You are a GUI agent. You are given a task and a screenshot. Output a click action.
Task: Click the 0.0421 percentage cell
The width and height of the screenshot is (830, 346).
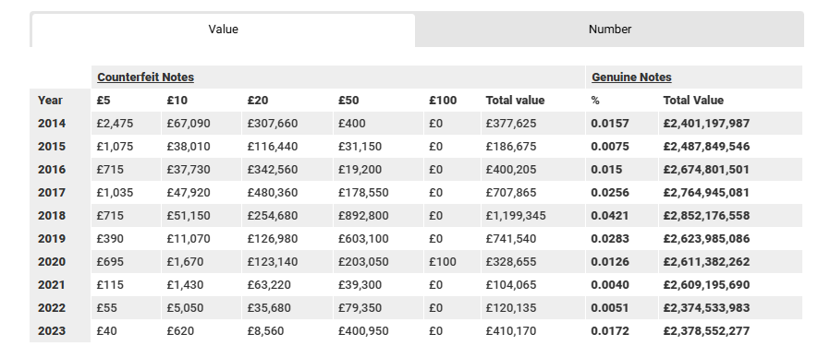click(610, 216)
